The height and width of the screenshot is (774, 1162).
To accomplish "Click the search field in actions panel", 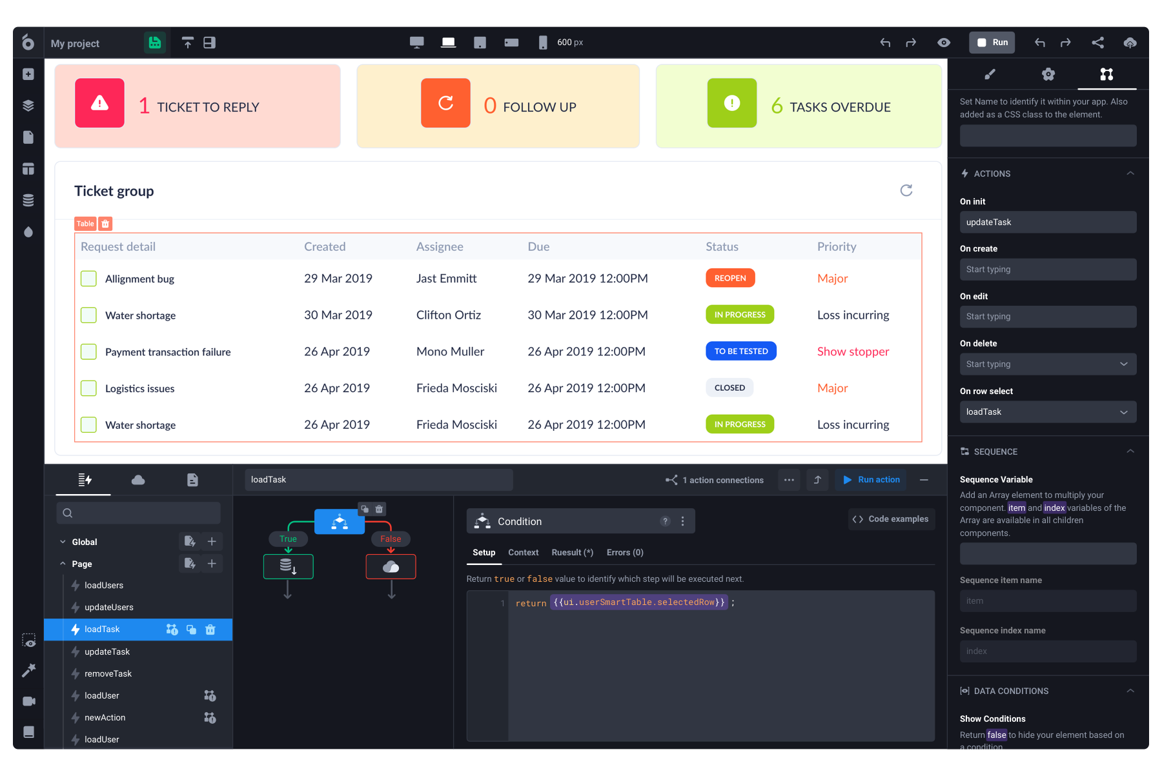I will pyautogui.click(x=138, y=513).
